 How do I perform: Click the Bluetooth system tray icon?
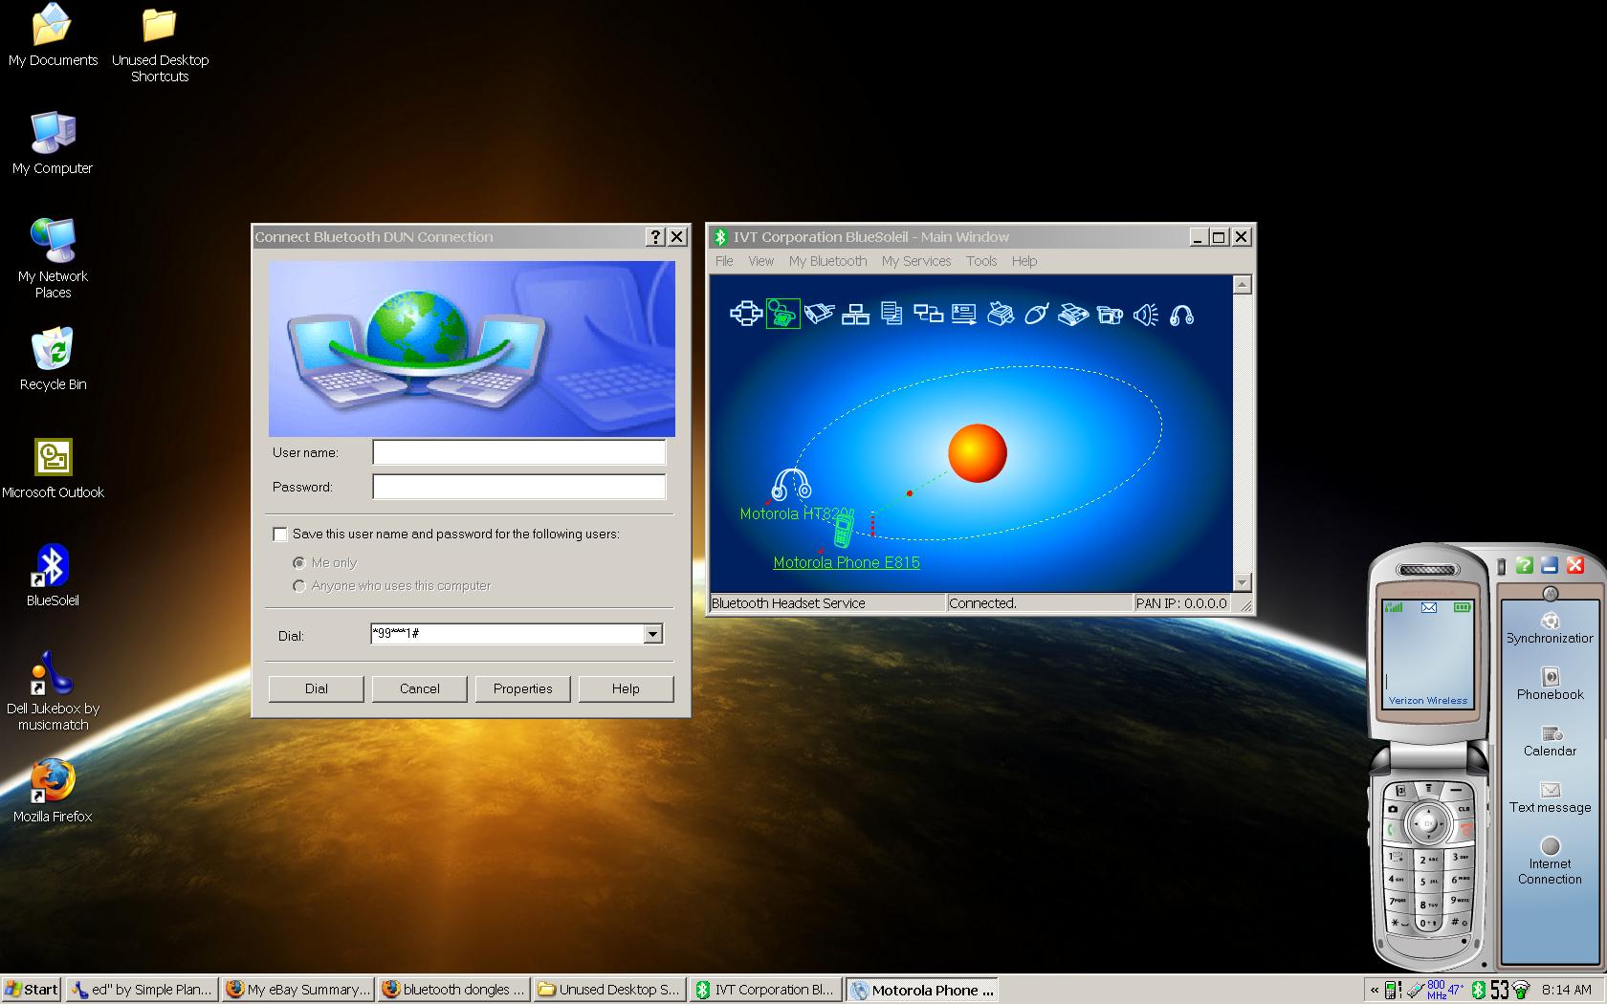tap(1478, 990)
